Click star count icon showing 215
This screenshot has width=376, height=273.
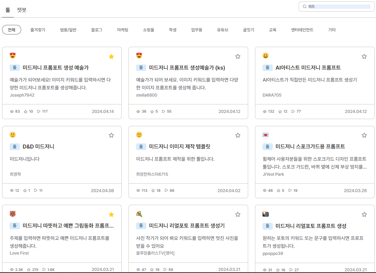(29, 270)
